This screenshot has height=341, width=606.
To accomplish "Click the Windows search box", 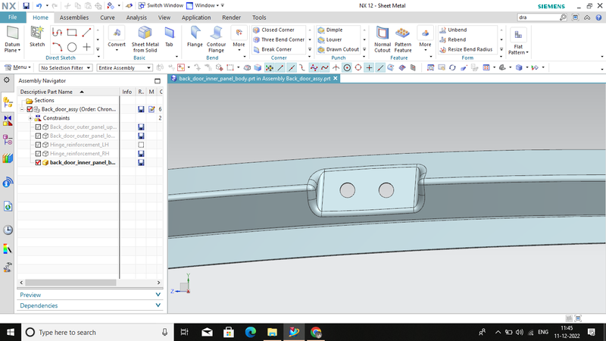I will pos(97,333).
